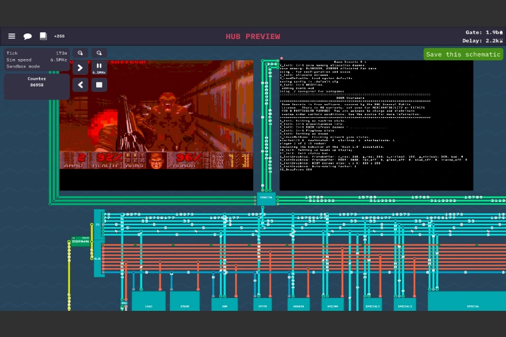Save this schematic with the green button
Viewport: 506px width, 337px height.
click(x=463, y=54)
